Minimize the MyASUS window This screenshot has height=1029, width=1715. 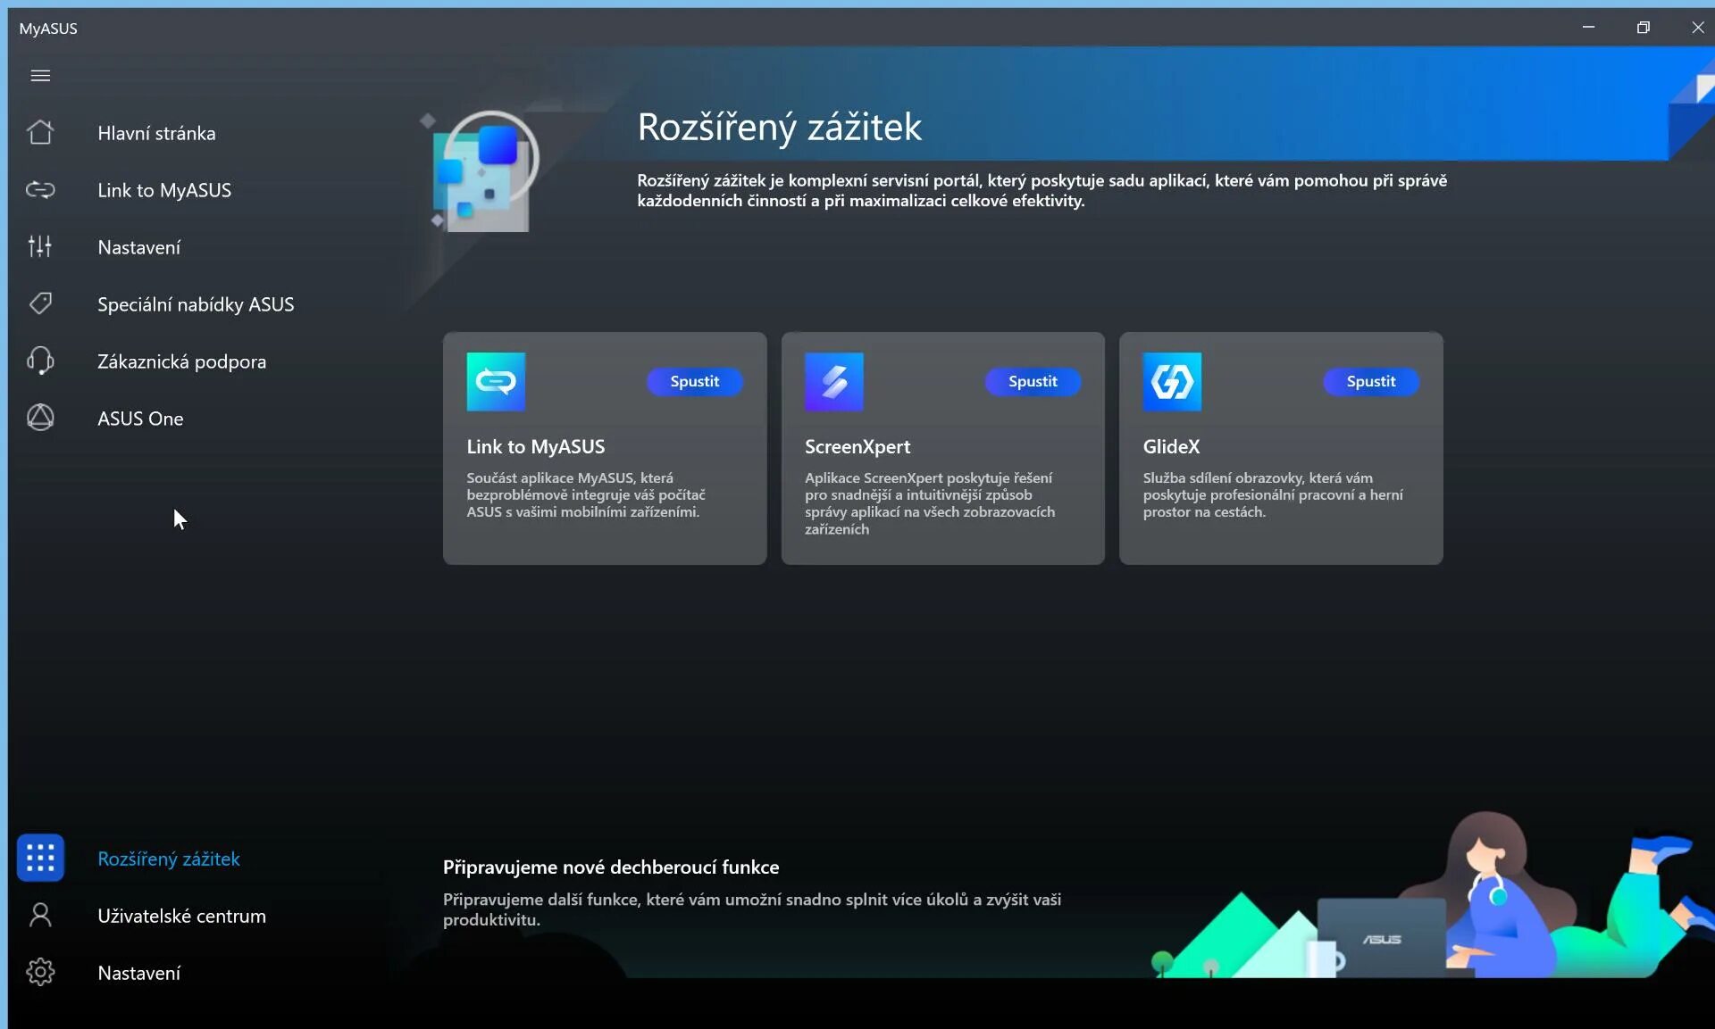point(1588,28)
